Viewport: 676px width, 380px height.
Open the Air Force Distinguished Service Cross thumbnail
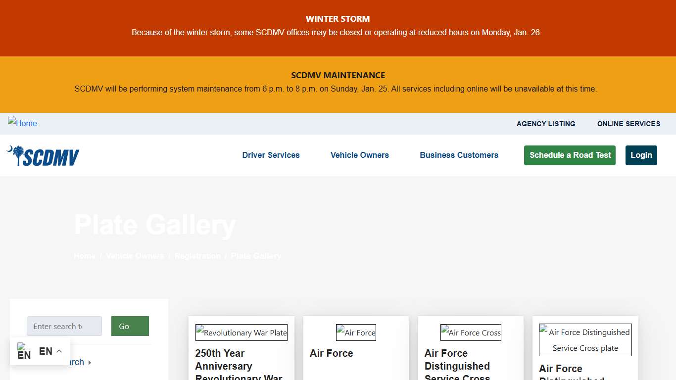(585, 339)
